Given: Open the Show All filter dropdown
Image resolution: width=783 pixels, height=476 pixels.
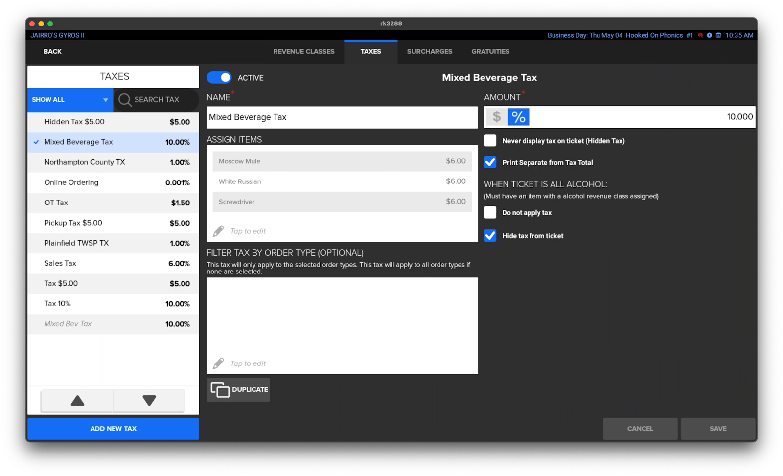Looking at the screenshot, I should click(70, 100).
